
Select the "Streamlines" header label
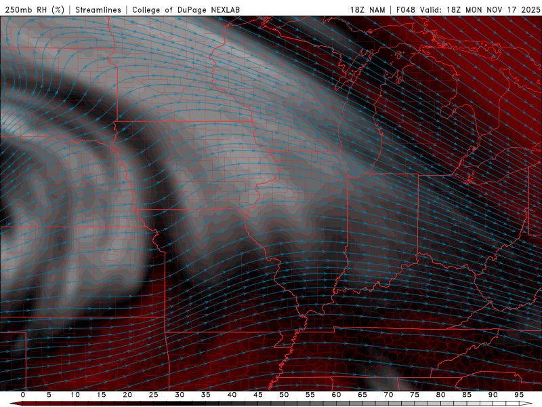pos(98,9)
